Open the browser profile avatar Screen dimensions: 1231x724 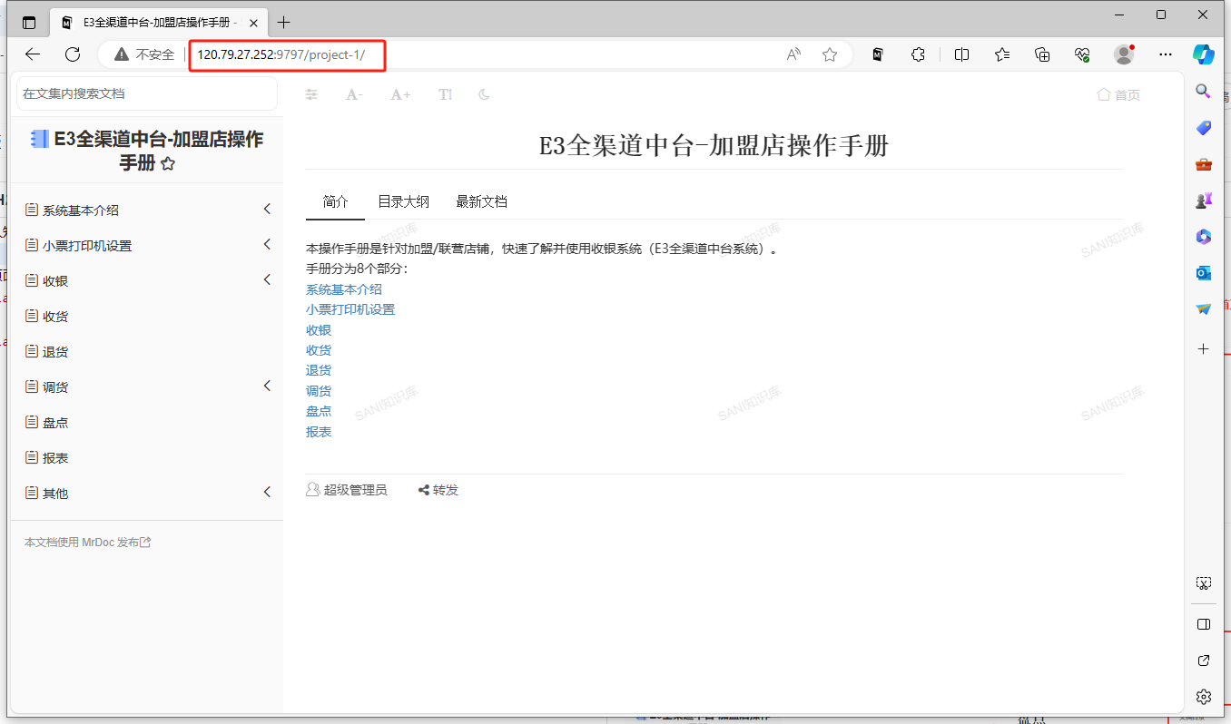(1124, 54)
